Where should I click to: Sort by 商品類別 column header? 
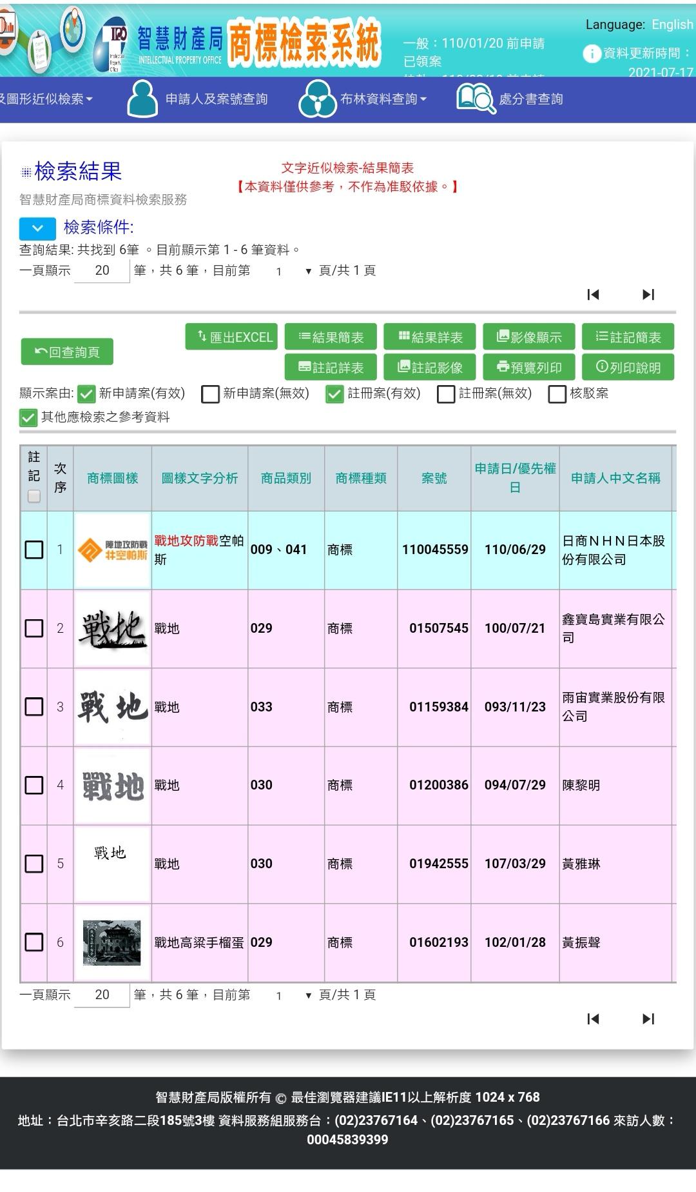[286, 478]
